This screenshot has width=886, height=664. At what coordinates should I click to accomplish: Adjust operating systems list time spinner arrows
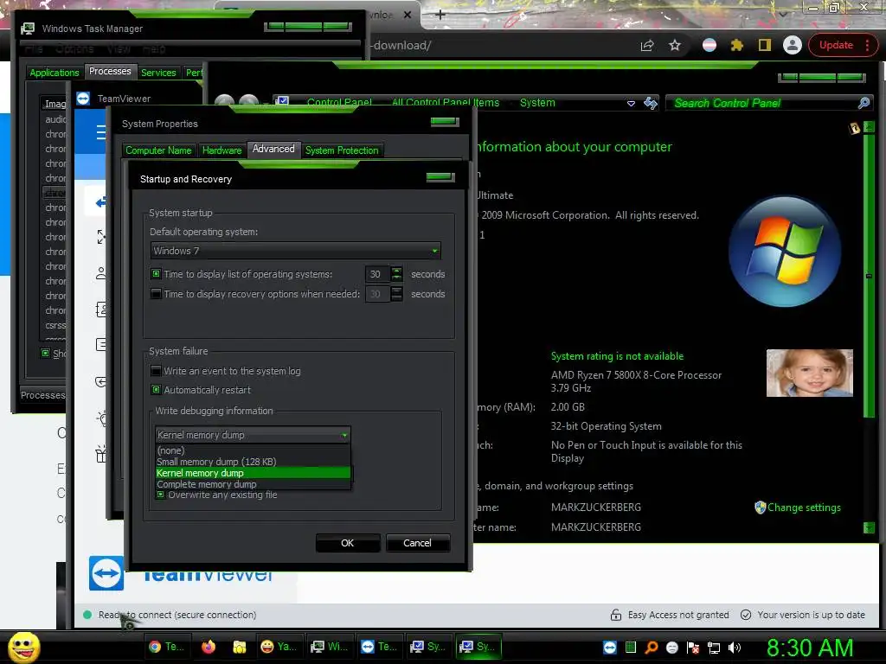coord(396,274)
